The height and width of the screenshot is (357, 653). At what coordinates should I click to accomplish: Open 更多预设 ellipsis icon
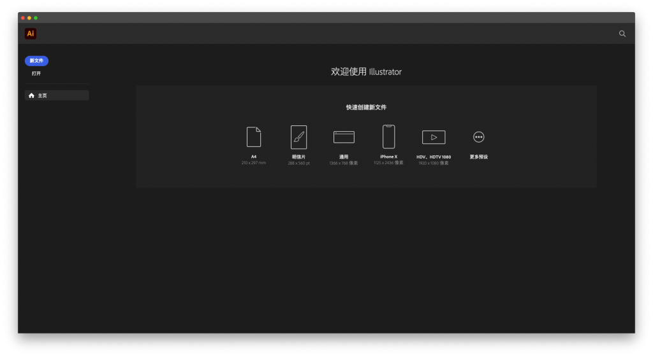tap(478, 137)
